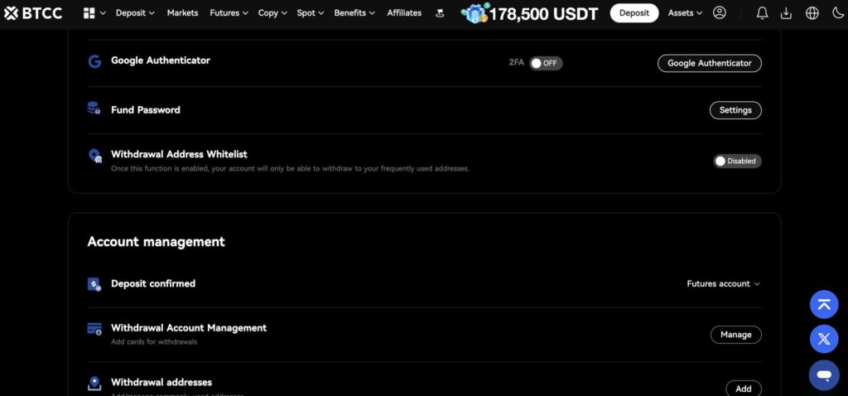Click the Deposit confirmed label
Viewport: 848px width, 396px height.
pyautogui.click(x=153, y=283)
